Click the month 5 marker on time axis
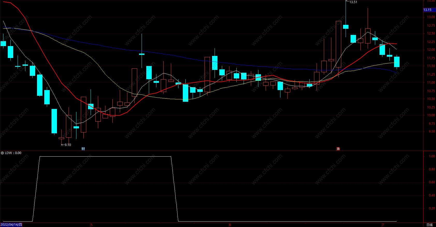Image resolution: width=436 pixels, height=227 pixels. pyautogui.click(x=92, y=225)
